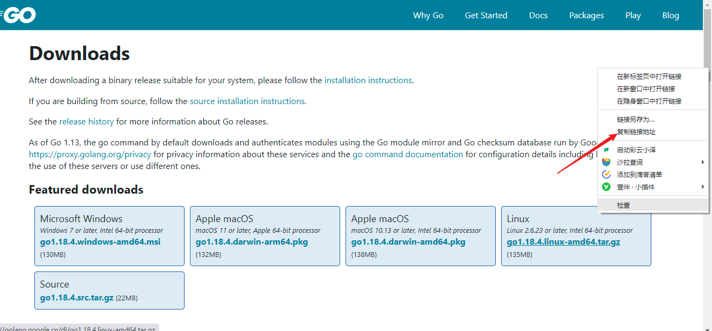Go to Packages in top navigation
712x331 pixels.
click(x=586, y=16)
